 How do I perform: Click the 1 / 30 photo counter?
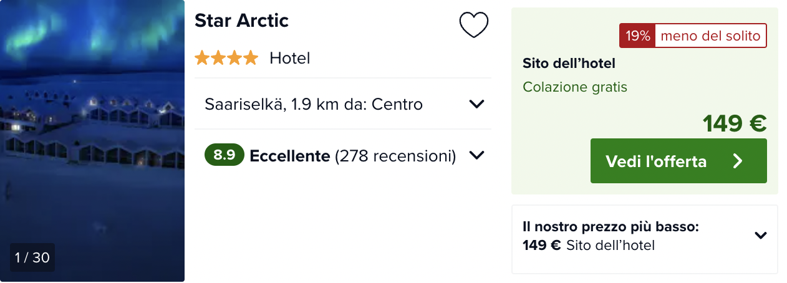click(x=32, y=257)
